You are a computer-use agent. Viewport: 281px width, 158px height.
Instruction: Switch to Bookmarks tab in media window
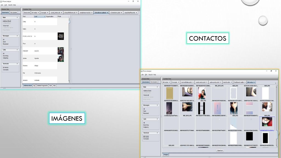point(146,82)
